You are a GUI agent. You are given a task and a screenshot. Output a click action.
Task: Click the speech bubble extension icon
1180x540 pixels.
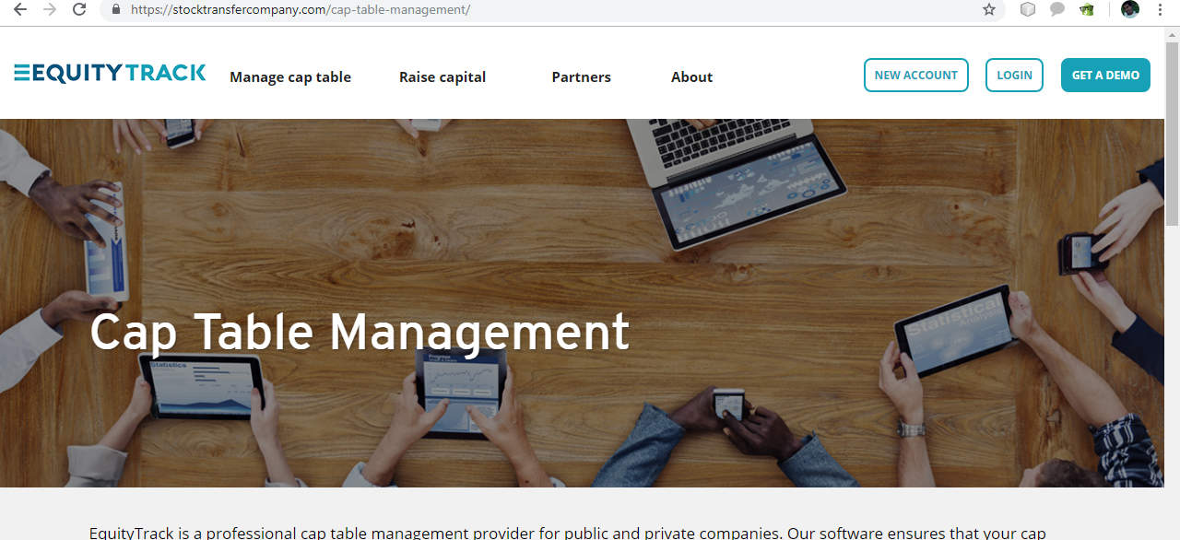point(1057,9)
